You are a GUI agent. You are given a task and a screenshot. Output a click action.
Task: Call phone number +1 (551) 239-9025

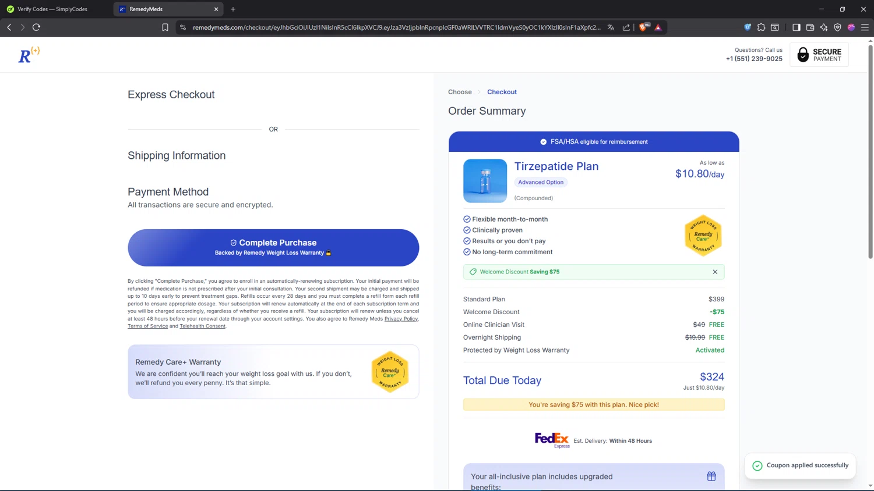pos(754,59)
